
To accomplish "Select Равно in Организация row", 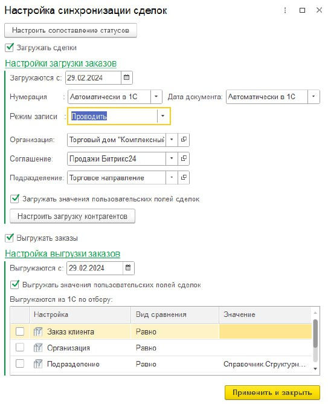I will coord(175,348).
